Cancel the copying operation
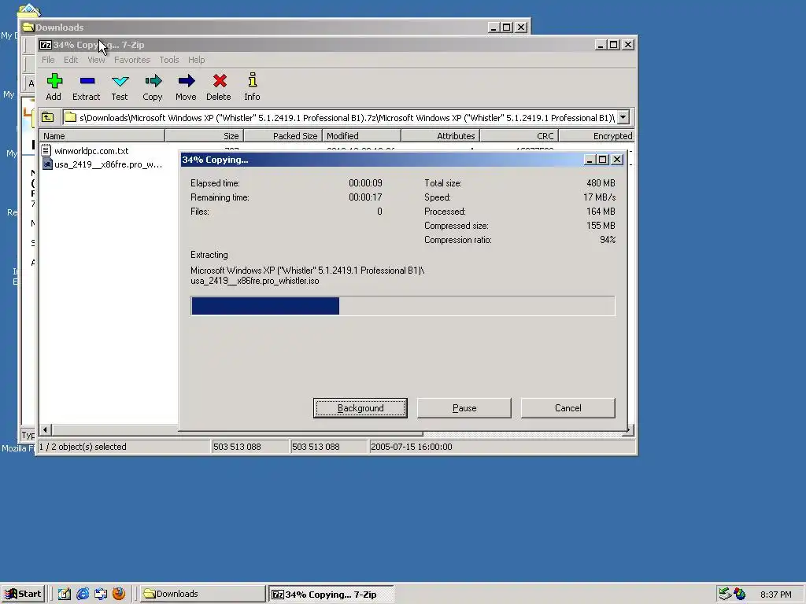 [568, 408]
